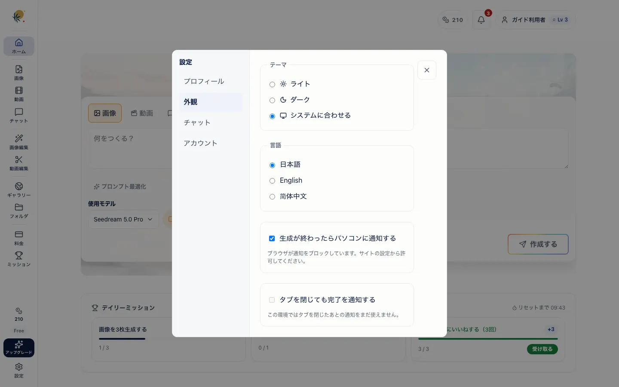Open ギャラリー gallery in sidebar
The width and height of the screenshot is (619, 387).
(x=19, y=190)
